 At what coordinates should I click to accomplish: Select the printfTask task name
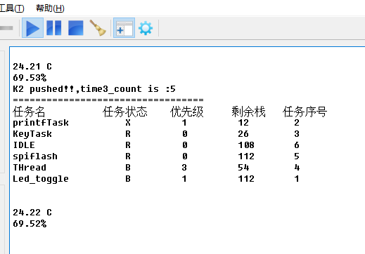[x=41, y=123]
